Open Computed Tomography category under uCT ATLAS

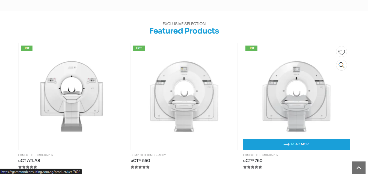[36, 155]
